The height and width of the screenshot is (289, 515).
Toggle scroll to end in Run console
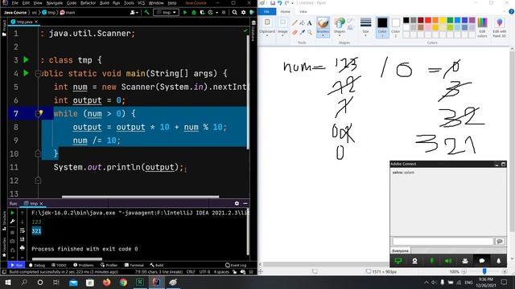pos(23,239)
